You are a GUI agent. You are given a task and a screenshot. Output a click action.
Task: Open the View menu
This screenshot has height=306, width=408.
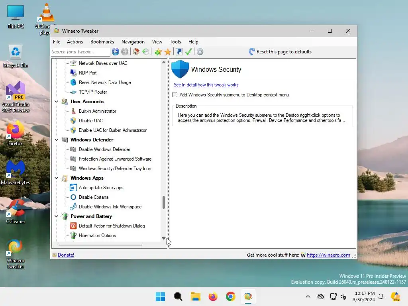(x=157, y=41)
